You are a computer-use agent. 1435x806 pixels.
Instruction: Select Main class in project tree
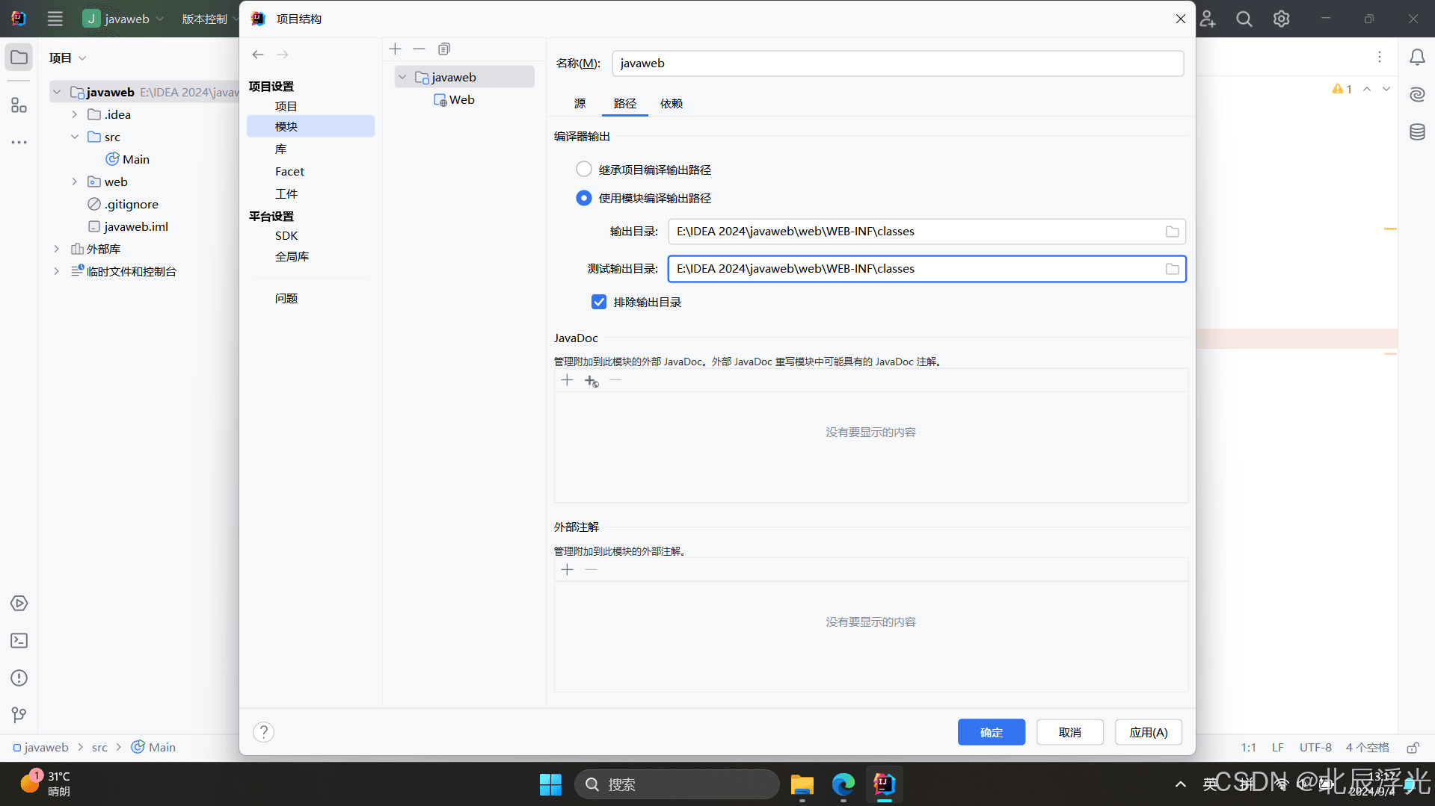point(128,159)
